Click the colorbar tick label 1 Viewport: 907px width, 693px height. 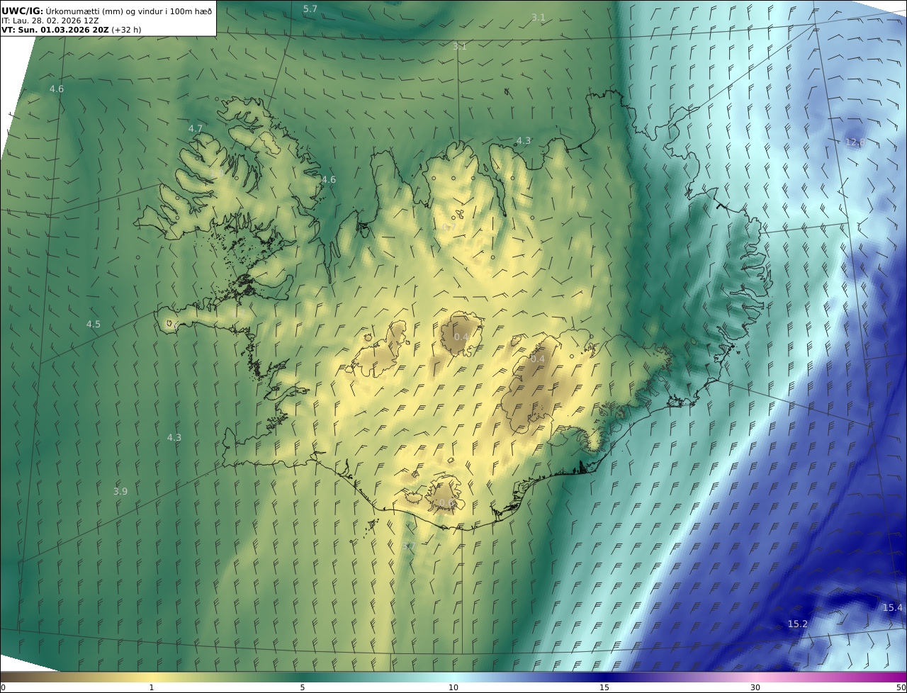click(x=152, y=687)
